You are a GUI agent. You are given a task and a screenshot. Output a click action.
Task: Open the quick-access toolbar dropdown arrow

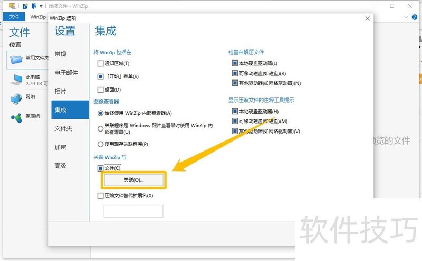41,6
